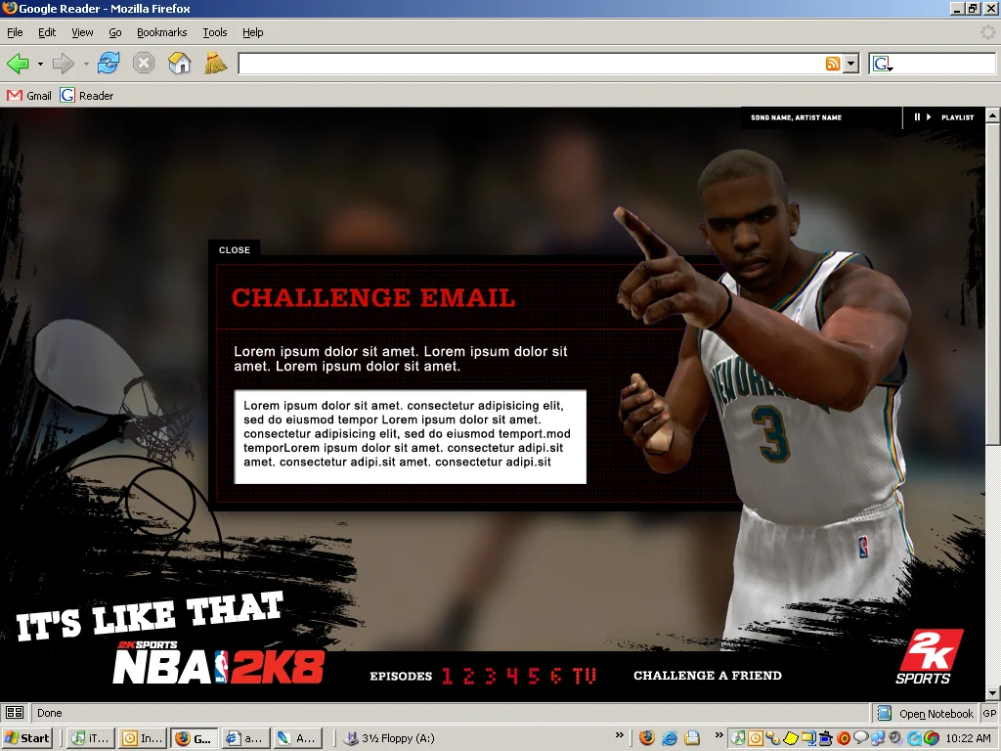This screenshot has height=751, width=1001.
Task: Click the grey Forward arrow button
Action: (x=63, y=64)
